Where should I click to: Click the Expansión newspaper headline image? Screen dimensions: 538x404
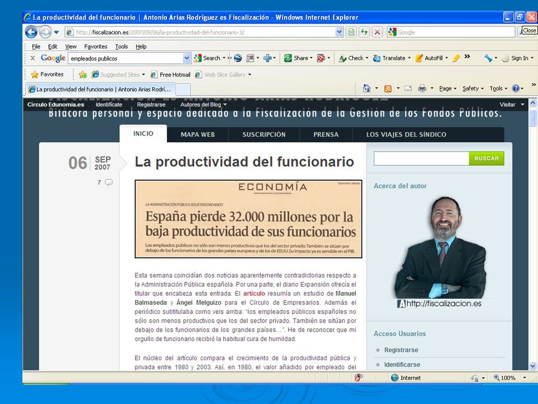[248, 219]
